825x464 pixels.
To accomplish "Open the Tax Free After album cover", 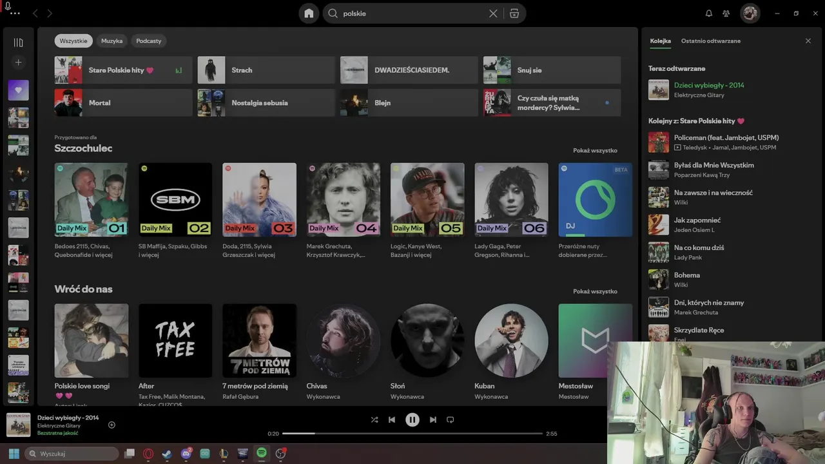I will pyautogui.click(x=175, y=341).
